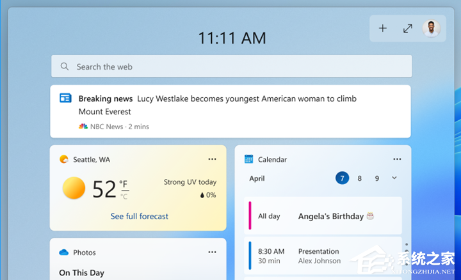Viewport: 461px width, 280px height.
Task: Open the Photos cloud icon
Action: (x=63, y=253)
